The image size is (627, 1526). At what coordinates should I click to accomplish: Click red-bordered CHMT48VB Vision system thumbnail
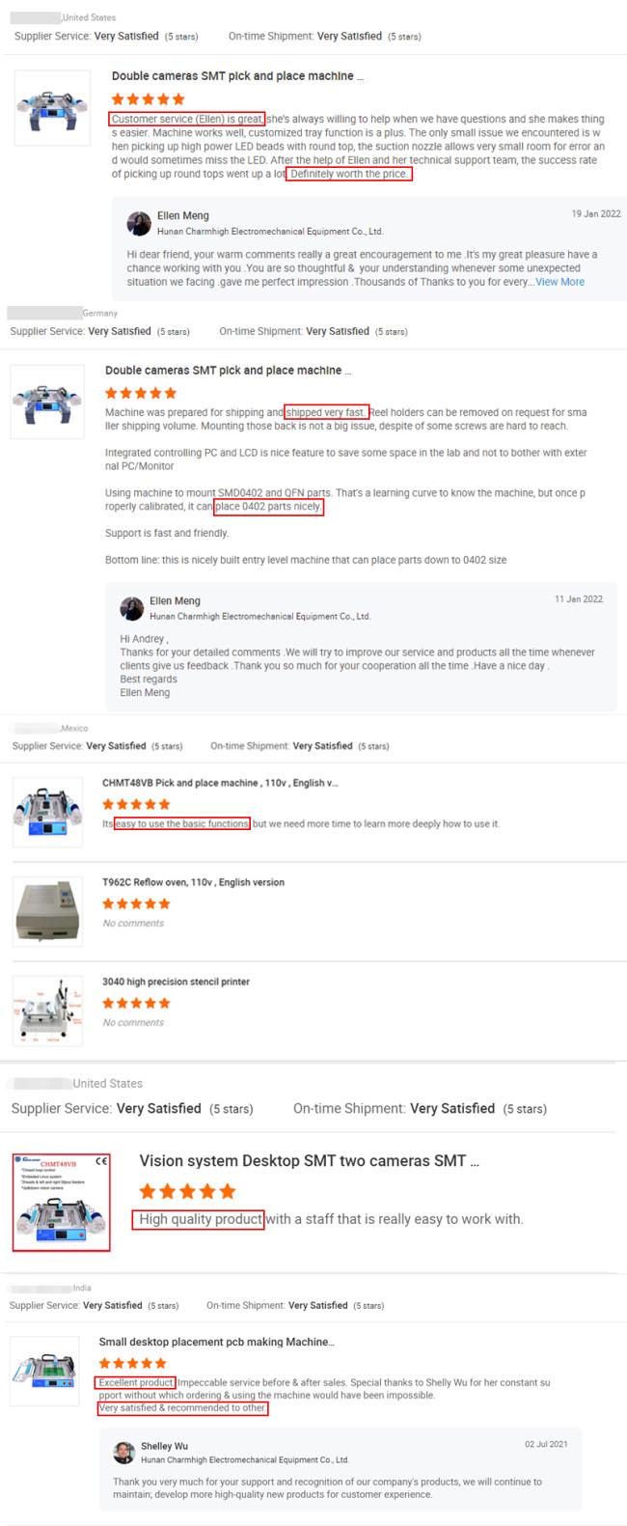pos(61,1201)
